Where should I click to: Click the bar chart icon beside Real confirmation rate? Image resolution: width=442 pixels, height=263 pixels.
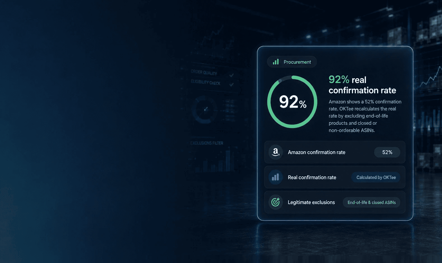276,177
